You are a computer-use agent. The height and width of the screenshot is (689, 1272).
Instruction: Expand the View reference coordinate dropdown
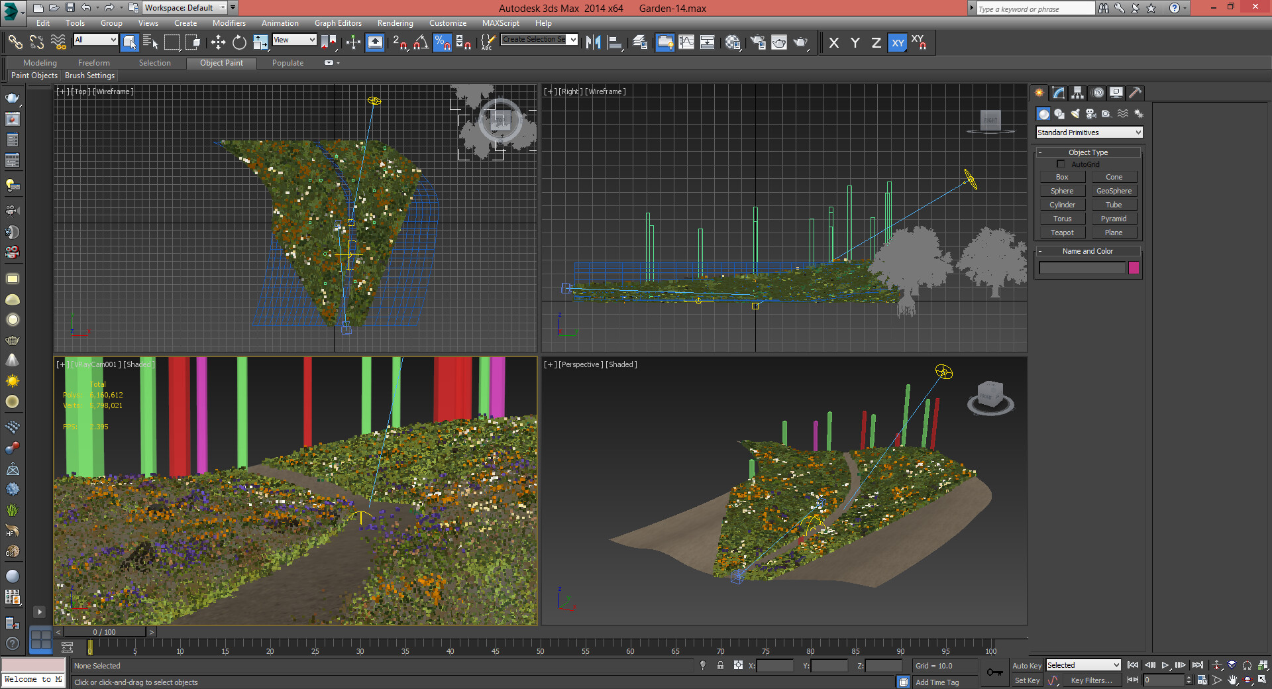[294, 40]
